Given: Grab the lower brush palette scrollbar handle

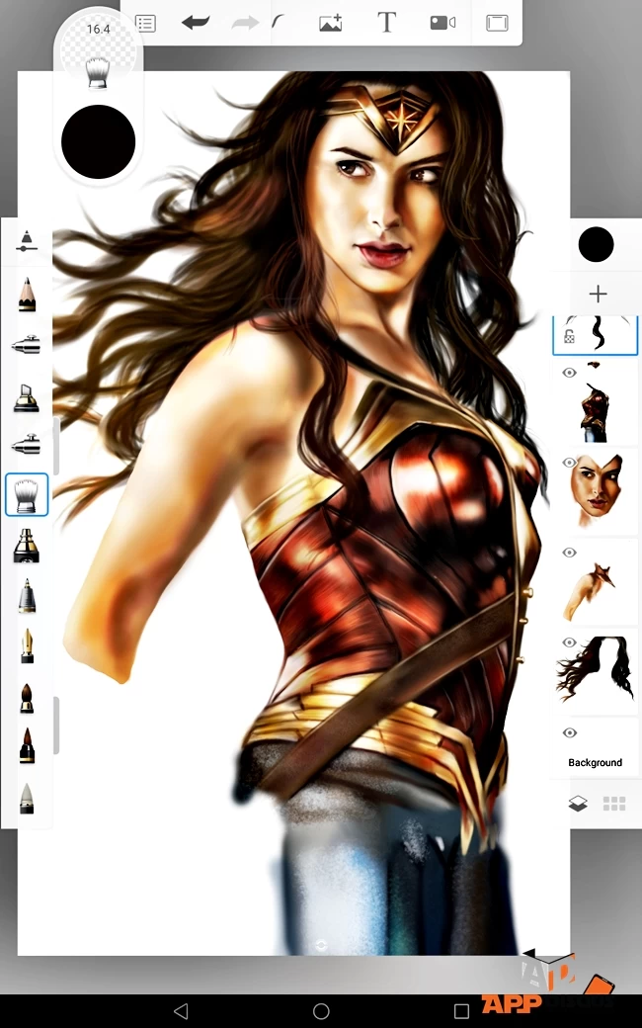Looking at the screenshot, I should [x=56, y=725].
